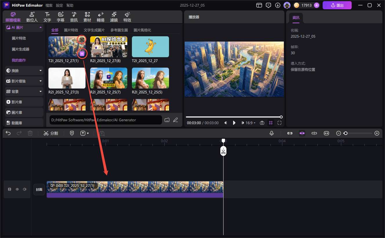The width and height of the screenshot is (385, 238).
Task: Select the banana T2I_2025_12_27 thumbnail
Action: pos(150,47)
